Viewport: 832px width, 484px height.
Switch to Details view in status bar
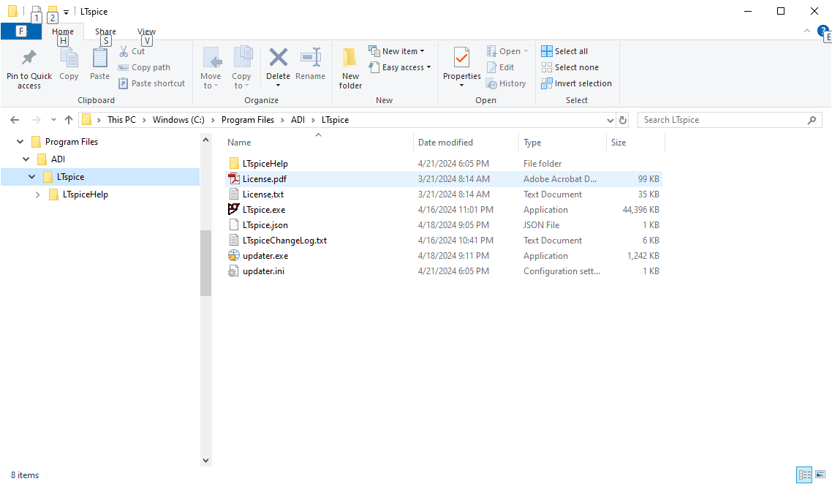coord(804,474)
